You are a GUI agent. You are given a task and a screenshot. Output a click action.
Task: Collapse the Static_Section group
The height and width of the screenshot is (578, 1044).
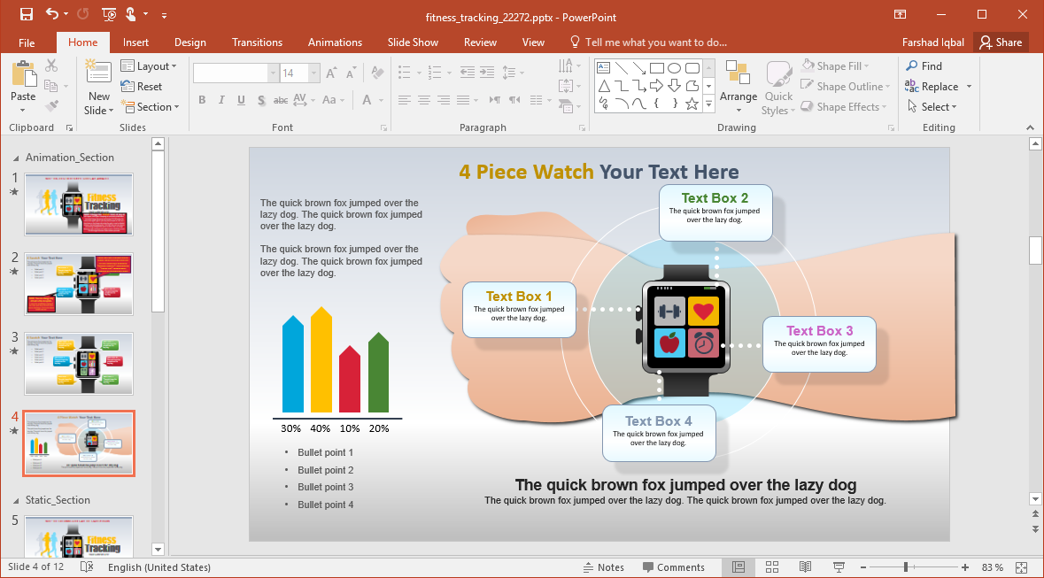(x=15, y=500)
